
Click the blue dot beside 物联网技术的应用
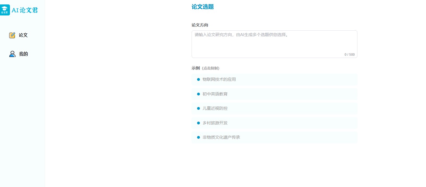(x=198, y=79)
